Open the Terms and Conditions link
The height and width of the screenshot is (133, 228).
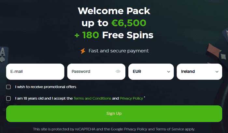tap(92, 98)
